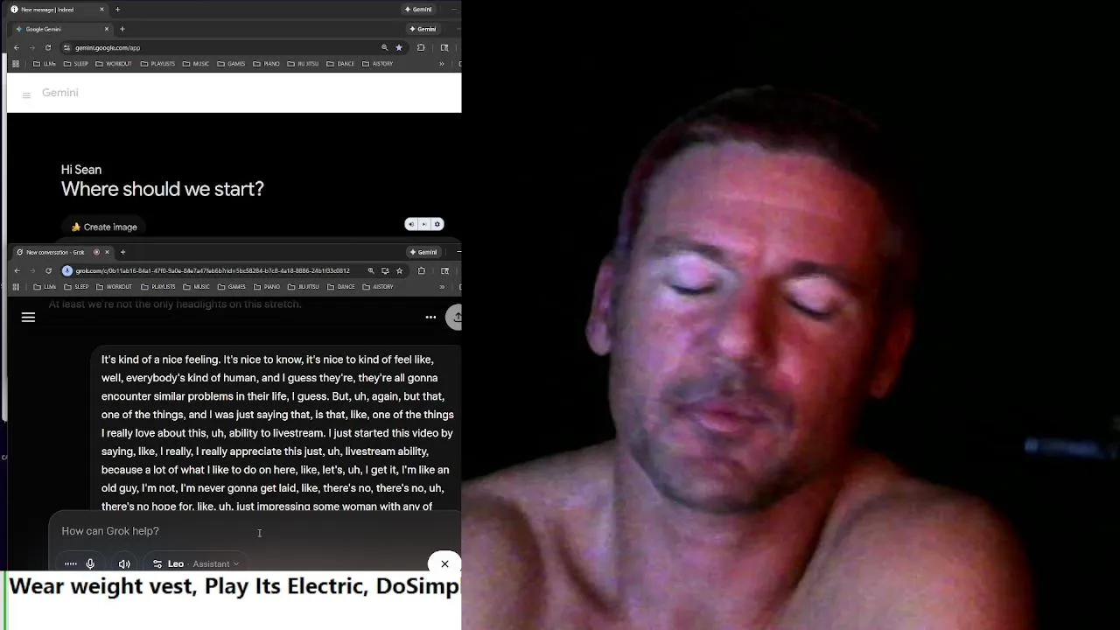
Task: Open SLEEP bookmark folder in Gemini window
Action: coord(76,64)
